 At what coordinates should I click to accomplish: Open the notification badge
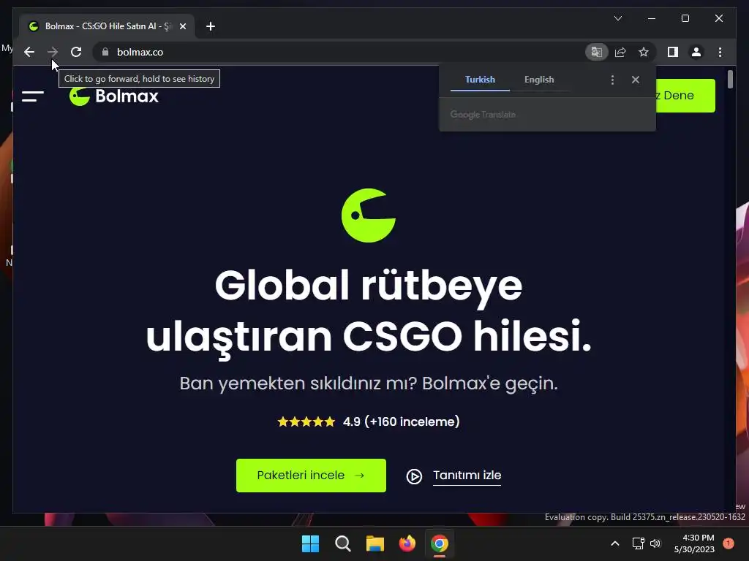tap(728, 543)
